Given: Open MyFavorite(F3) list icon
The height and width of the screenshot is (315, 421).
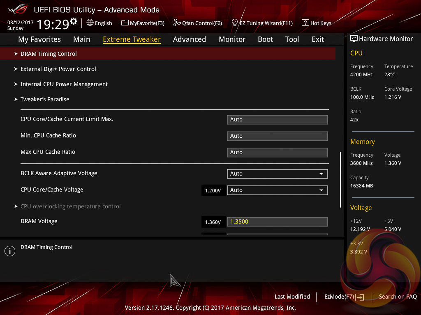Looking at the screenshot, I should pos(125,23).
